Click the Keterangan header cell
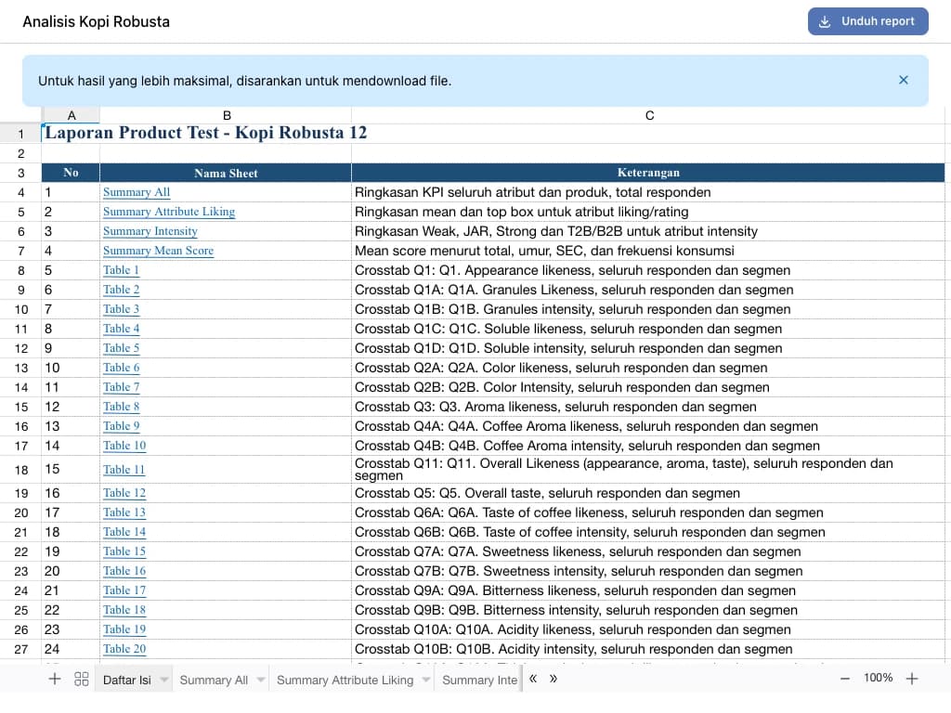951x713 pixels. 648,173
